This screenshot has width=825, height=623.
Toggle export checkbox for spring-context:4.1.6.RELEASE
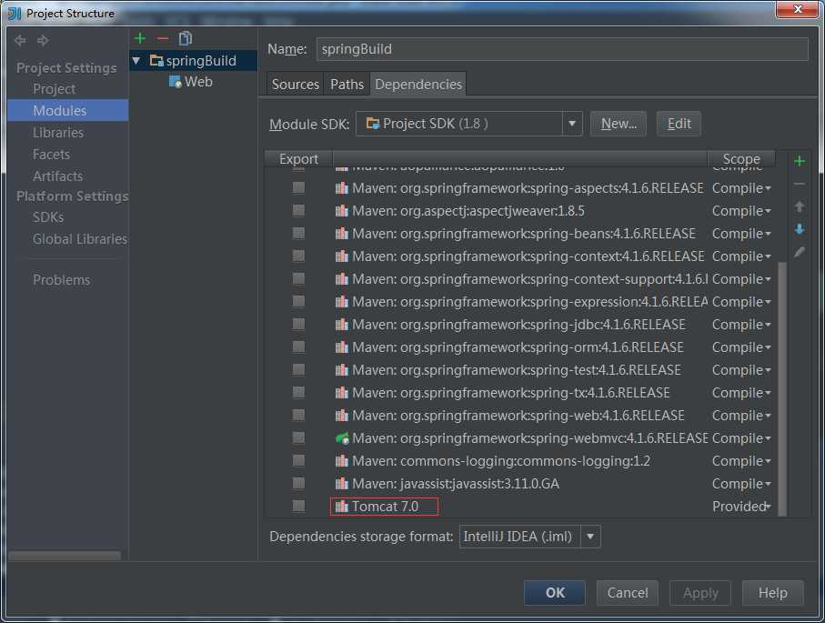coord(299,256)
